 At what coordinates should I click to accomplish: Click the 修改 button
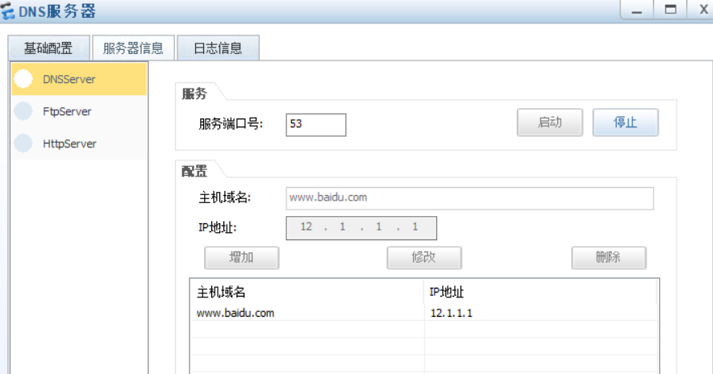click(x=424, y=258)
